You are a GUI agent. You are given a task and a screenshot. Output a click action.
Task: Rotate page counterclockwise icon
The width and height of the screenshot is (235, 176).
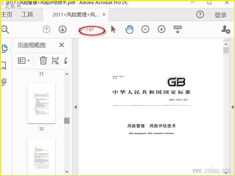pos(66,60)
